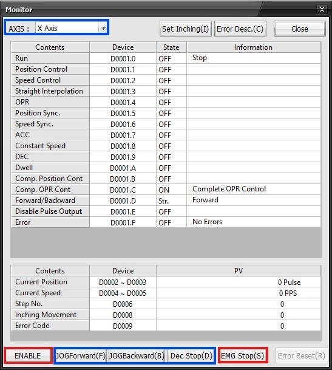Click device cell D0009

[x=123, y=326]
